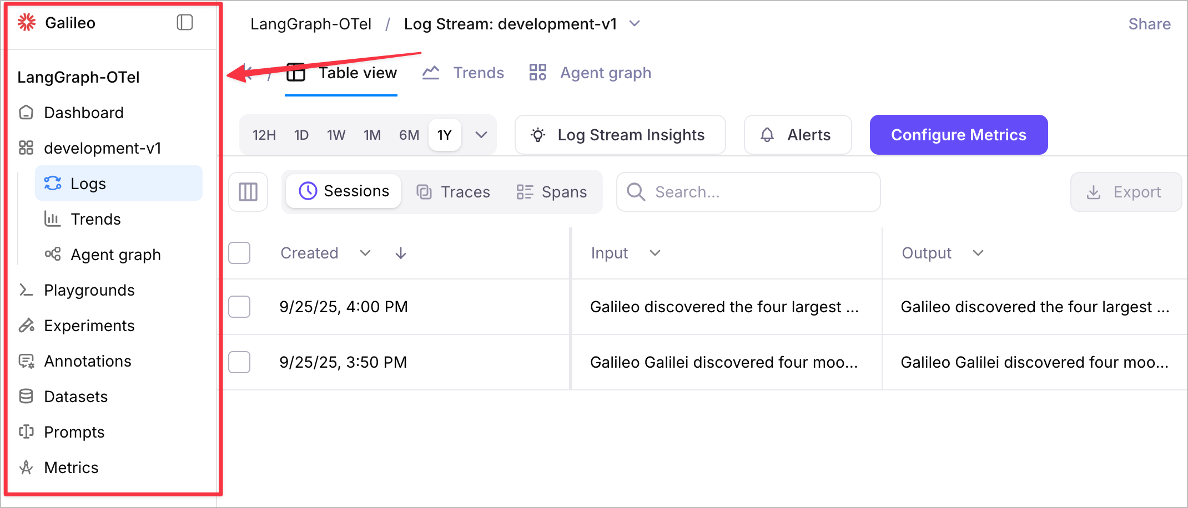Toggle the select-all checkbox in header
This screenshot has height=508, width=1188.
point(239,253)
